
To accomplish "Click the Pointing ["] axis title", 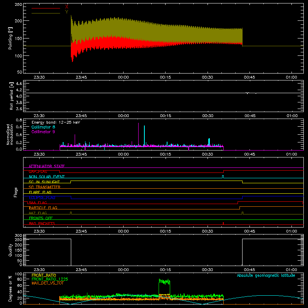I will pos(10,38).
